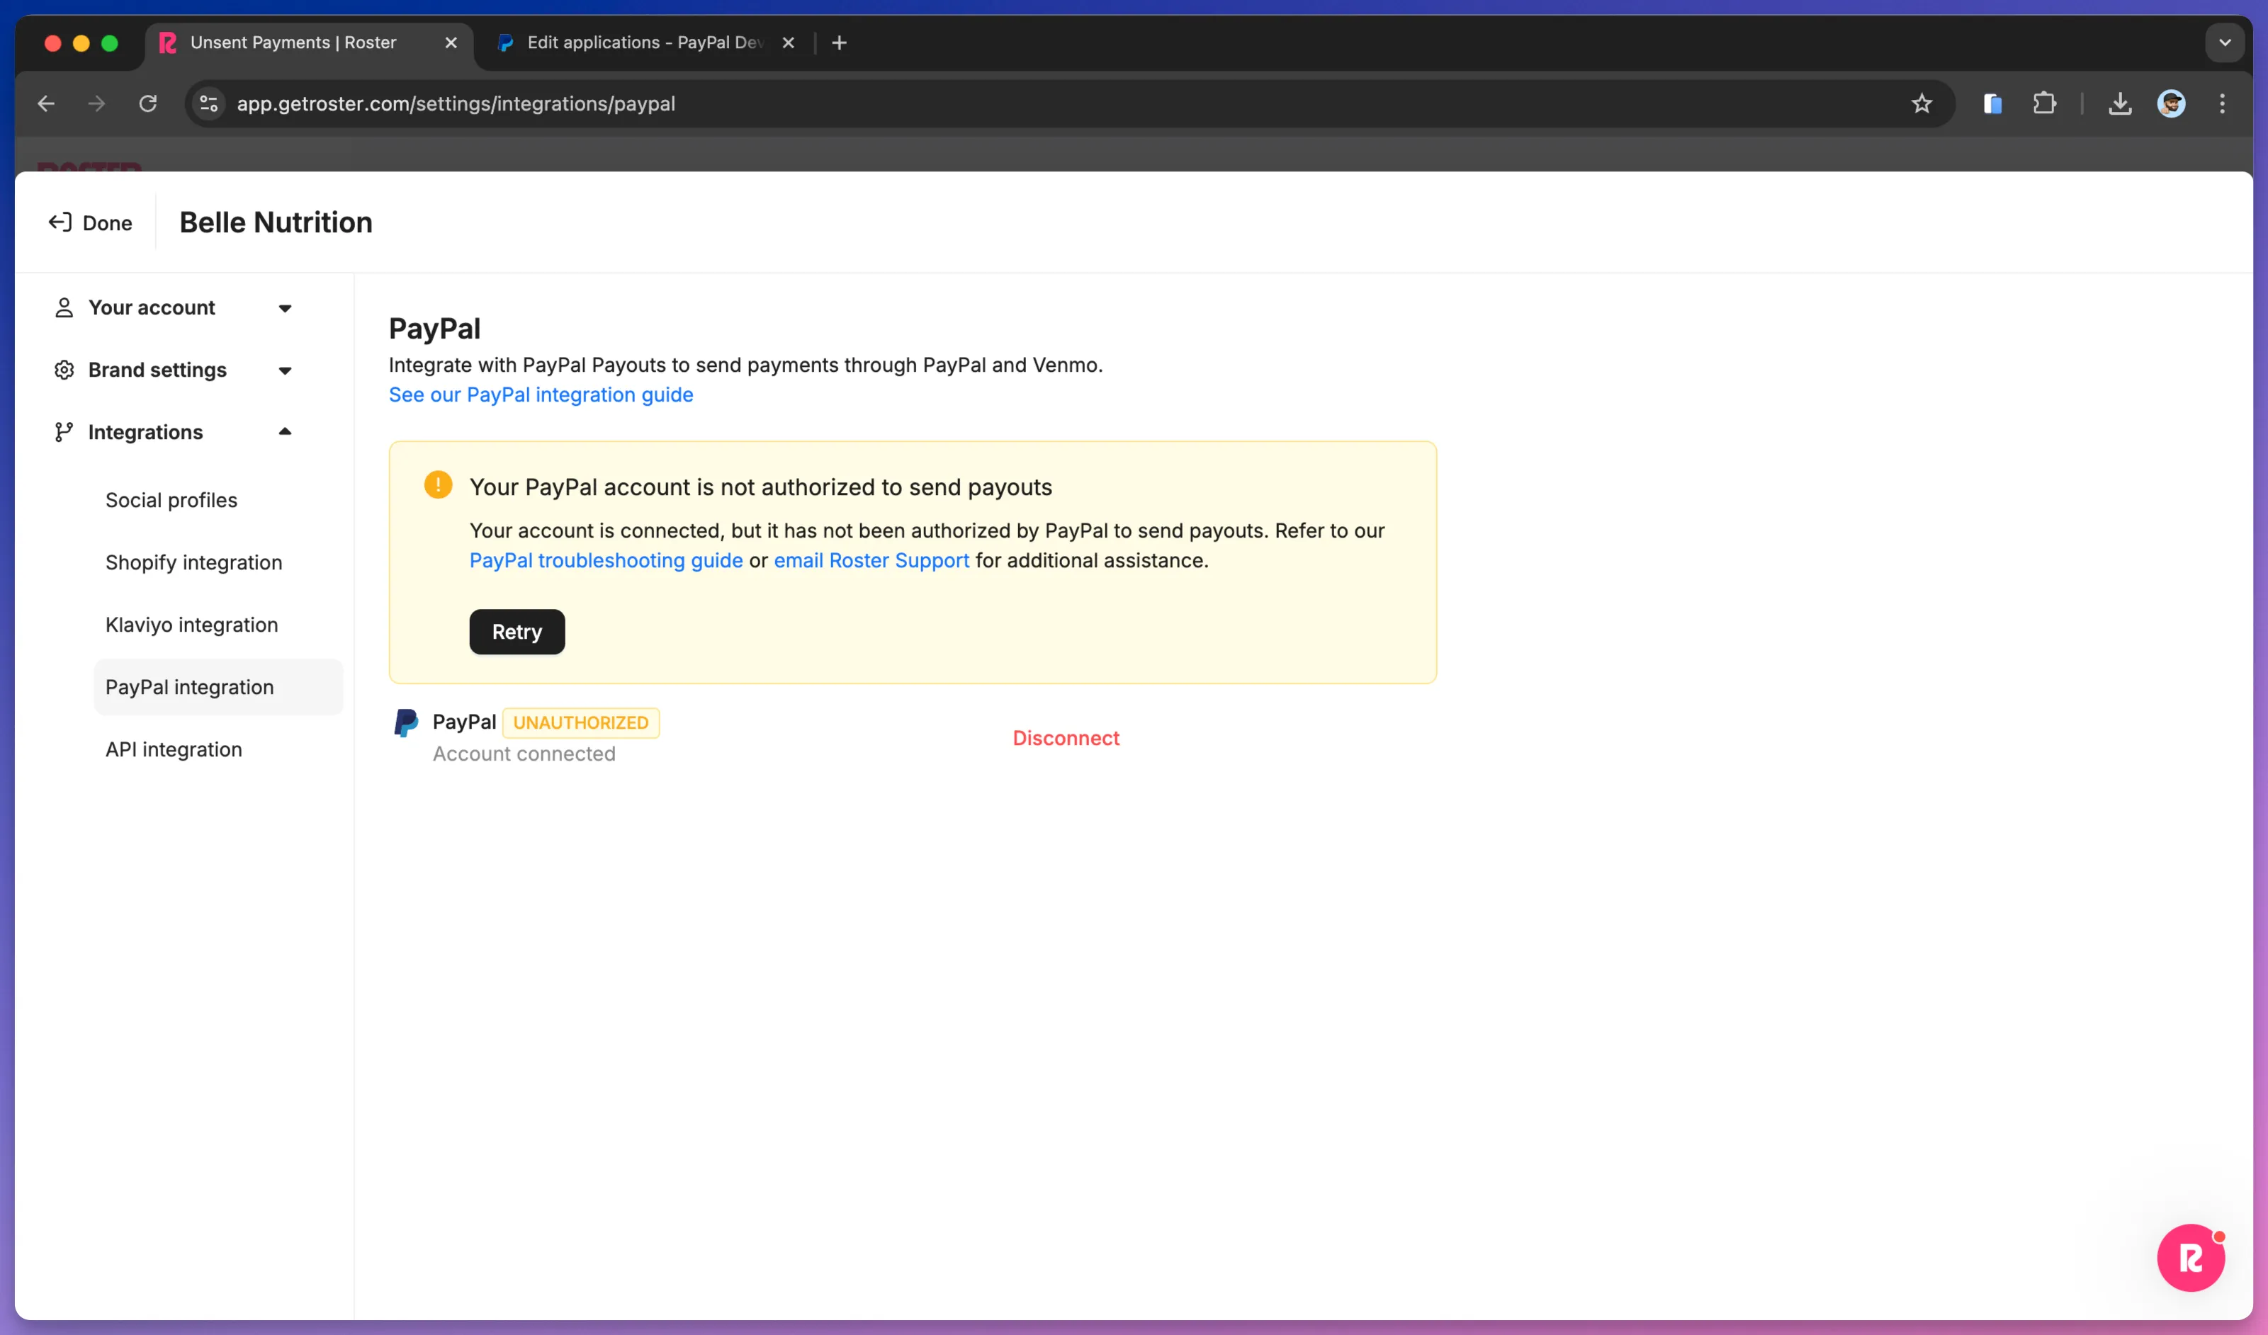Viewport: 2268px width, 1335px height.
Task: Click the browser forward arrow
Action: point(96,103)
